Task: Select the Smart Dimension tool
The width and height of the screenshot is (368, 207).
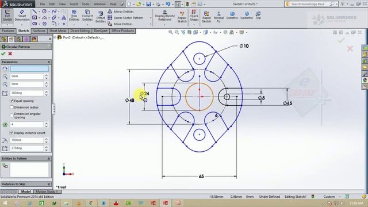Action: pyautogui.click(x=22, y=16)
